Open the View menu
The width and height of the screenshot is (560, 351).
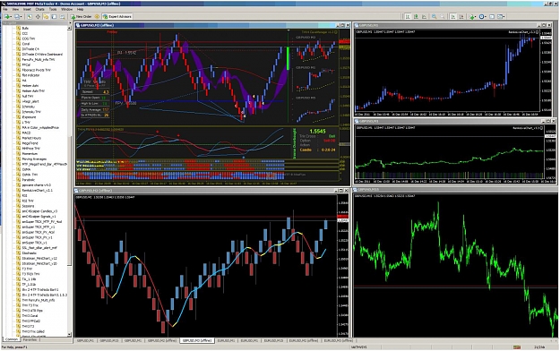pyautogui.click(x=15, y=9)
